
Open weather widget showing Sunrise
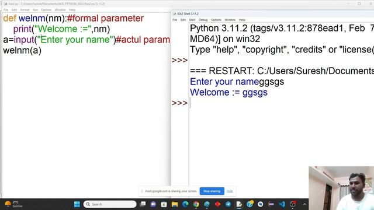click(x=14, y=204)
